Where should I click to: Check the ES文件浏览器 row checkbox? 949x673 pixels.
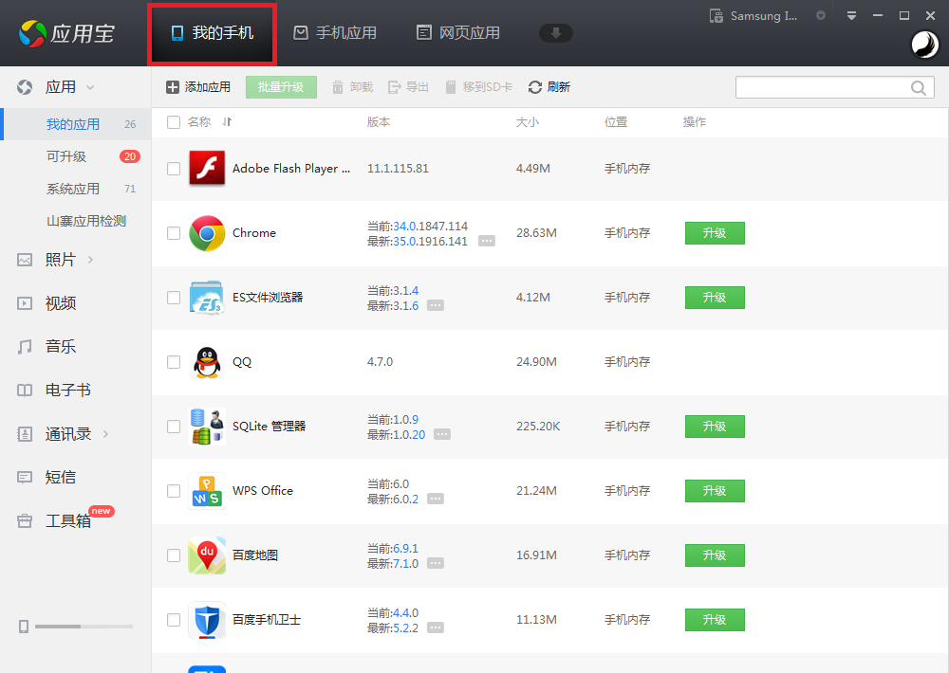pos(174,298)
